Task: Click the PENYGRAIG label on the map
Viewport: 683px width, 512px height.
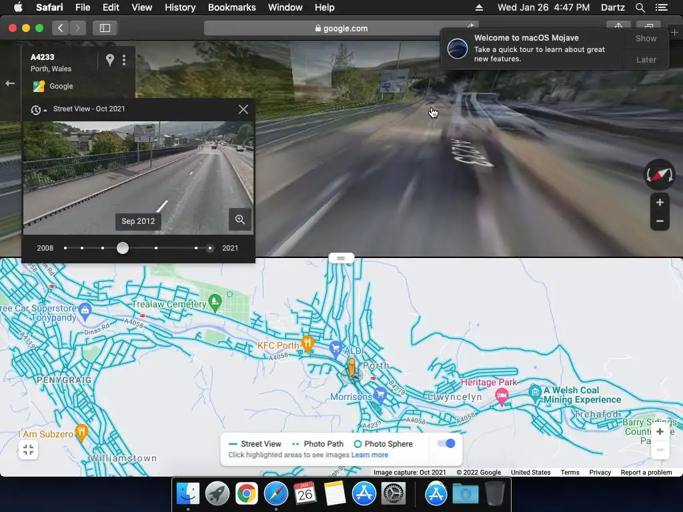Action: coord(64,380)
